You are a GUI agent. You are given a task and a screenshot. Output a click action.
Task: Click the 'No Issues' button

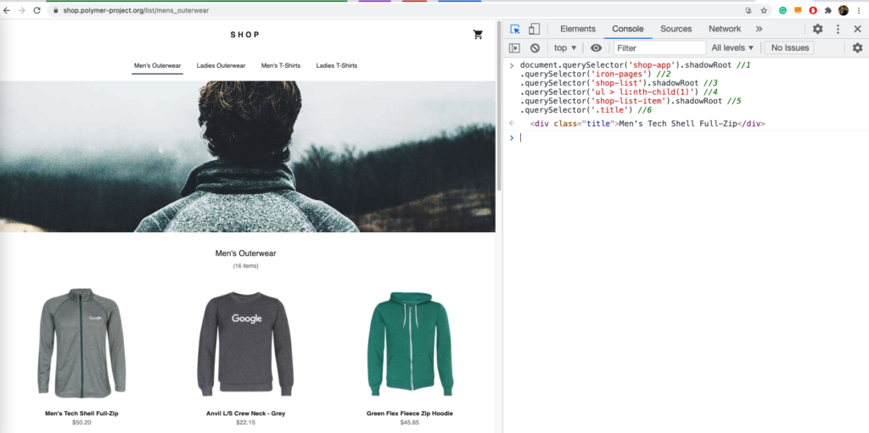[789, 48]
